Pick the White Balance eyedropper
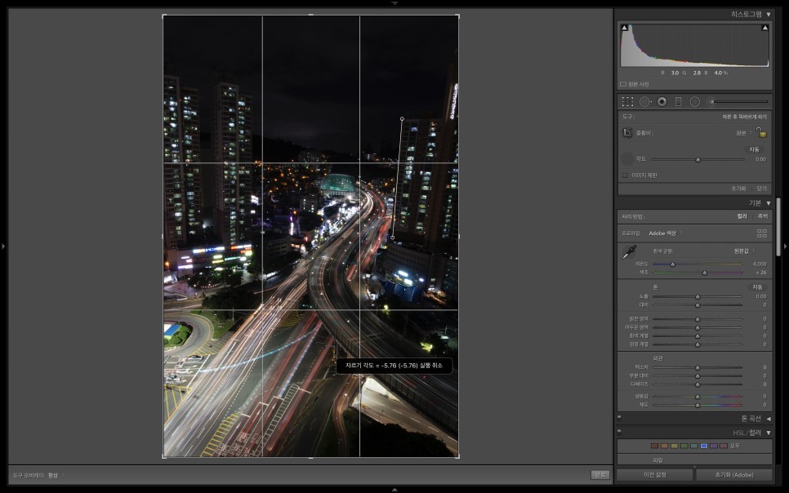Screen dimensions: 789x493 (629, 252)
